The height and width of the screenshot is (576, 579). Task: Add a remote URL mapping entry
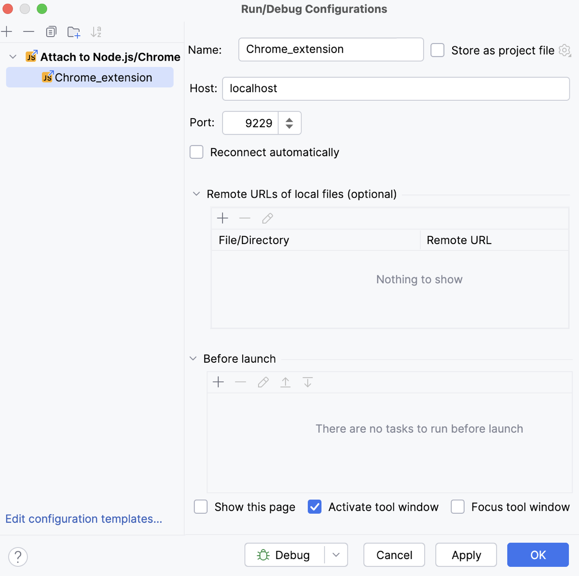(x=222, y=218)
